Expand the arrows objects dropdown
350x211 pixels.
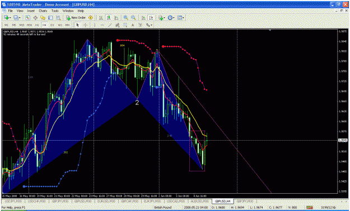click(152, 25)
